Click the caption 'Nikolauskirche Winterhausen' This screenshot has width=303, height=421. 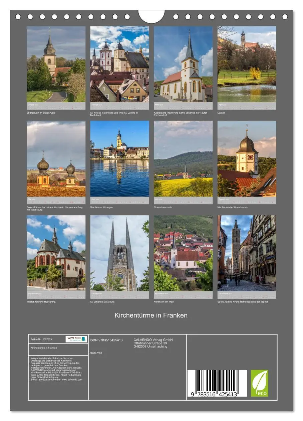click(x=233, y=207)
